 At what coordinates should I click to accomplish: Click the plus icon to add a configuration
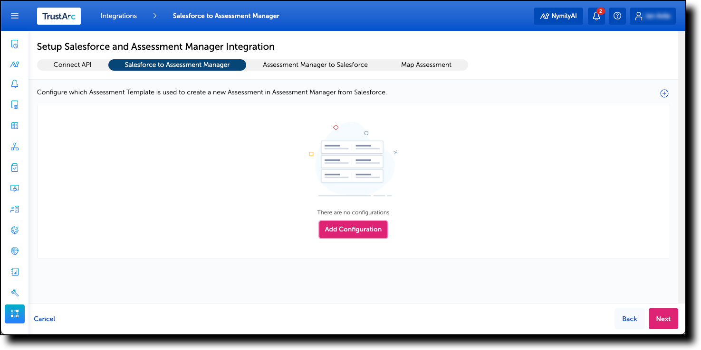click(664, 93)
